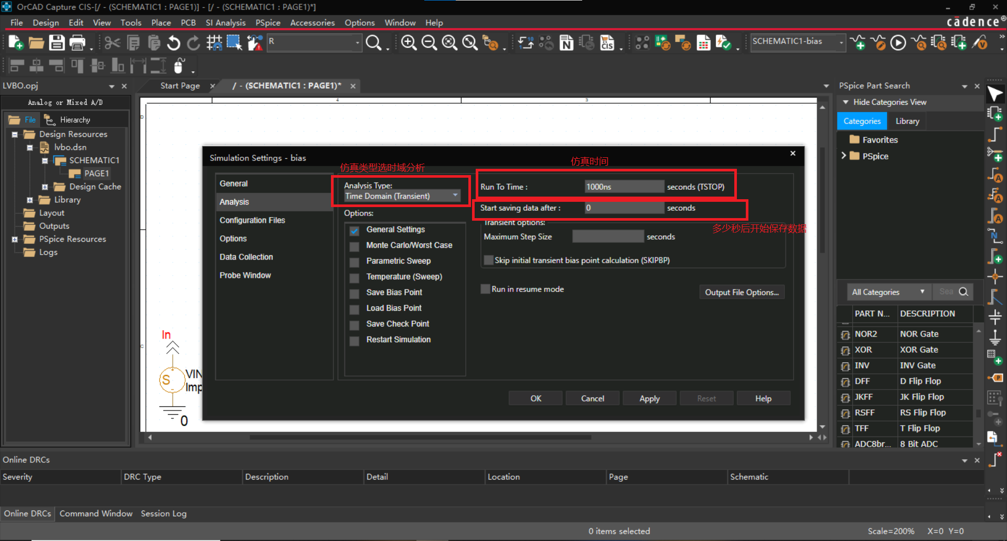Click the CIS bill of materials icon
Viewport: 1007px width, 541px height.
(607, 42)
